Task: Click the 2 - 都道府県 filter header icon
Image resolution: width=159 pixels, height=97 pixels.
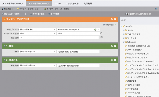Action: coord(4,60)
